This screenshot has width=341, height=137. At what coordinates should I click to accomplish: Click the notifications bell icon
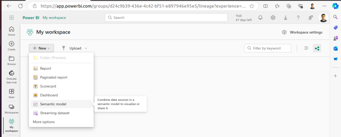tap(260, 18)
